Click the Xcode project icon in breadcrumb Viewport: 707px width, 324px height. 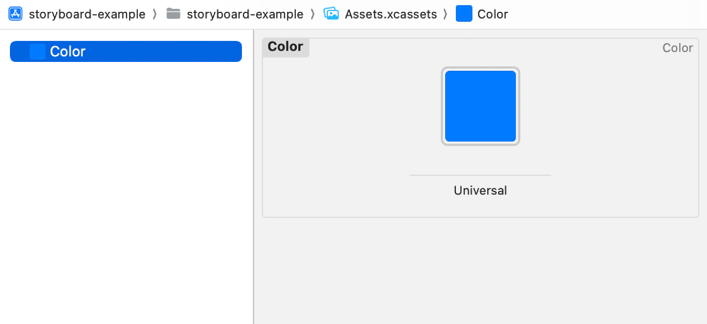pos(15,14)
